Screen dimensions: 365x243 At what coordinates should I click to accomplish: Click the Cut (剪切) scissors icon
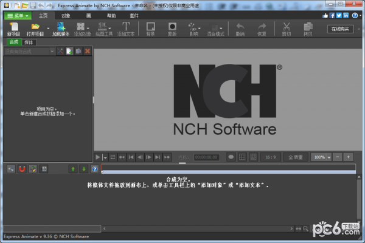coord(287,29)
